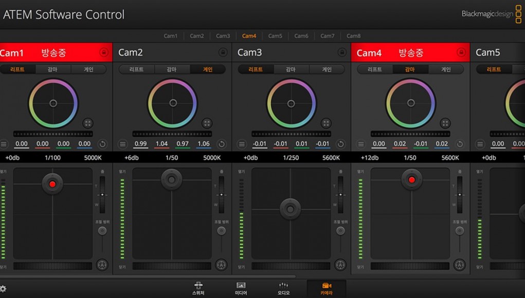Select the 게인 tab in Cam3
Image resolution: width=525 pixels, height=298 pixels.
pyautogui.click(x=327, y=69)
